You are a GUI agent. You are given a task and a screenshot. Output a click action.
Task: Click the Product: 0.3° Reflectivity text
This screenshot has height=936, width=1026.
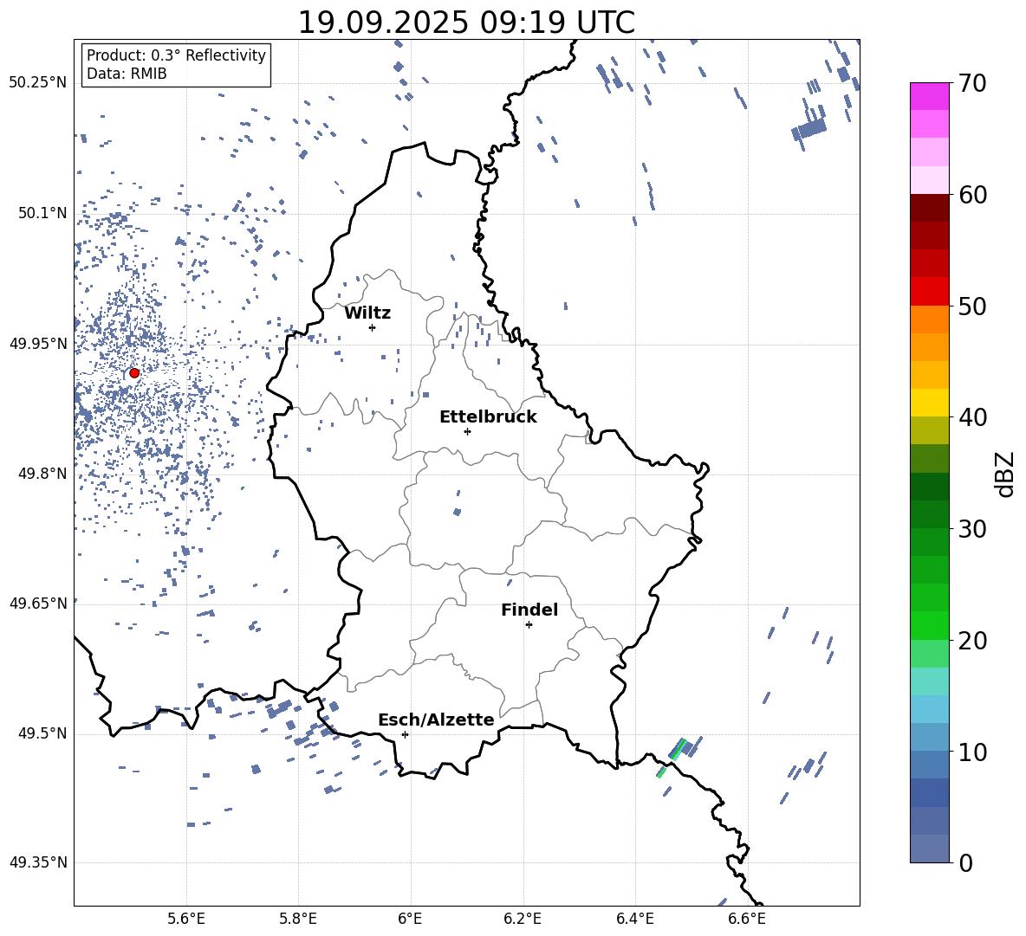176,55
